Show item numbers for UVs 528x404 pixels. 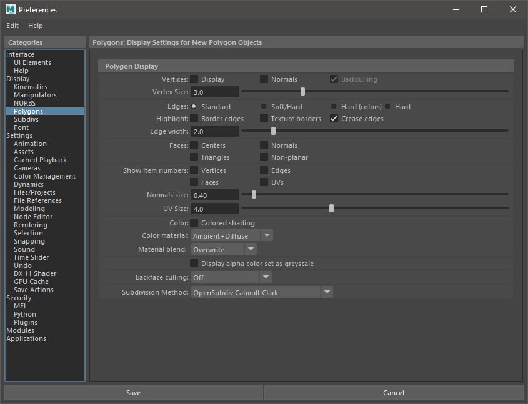264,182
